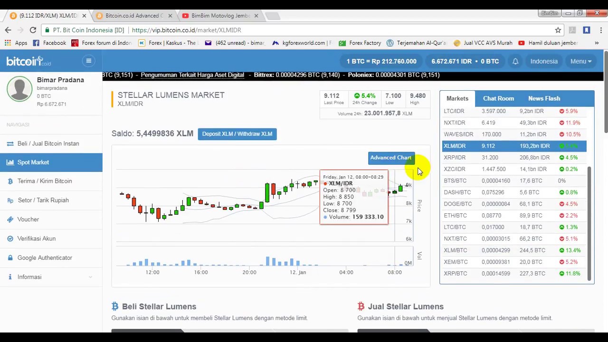The width and height of the screenshot is (608, 342).
Task: Select NXT/IDR market row
Action: (514, 123)
